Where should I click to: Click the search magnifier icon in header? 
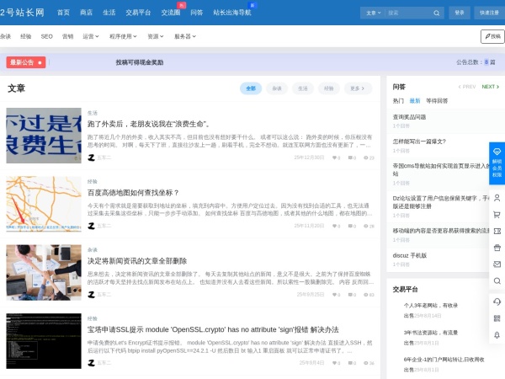439,13
